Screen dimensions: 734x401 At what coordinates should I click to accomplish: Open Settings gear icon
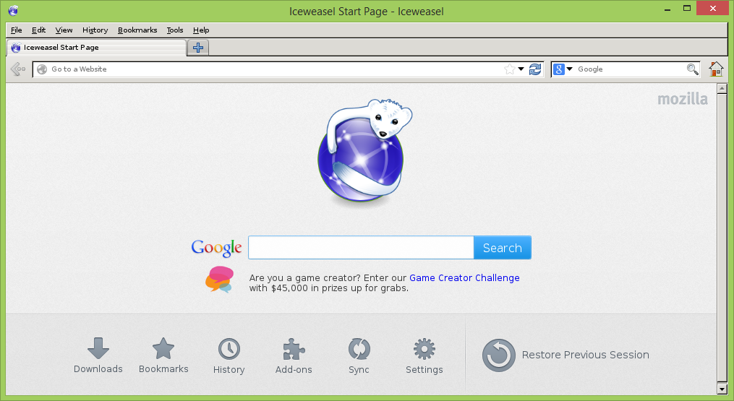click(x=424, y=349)
